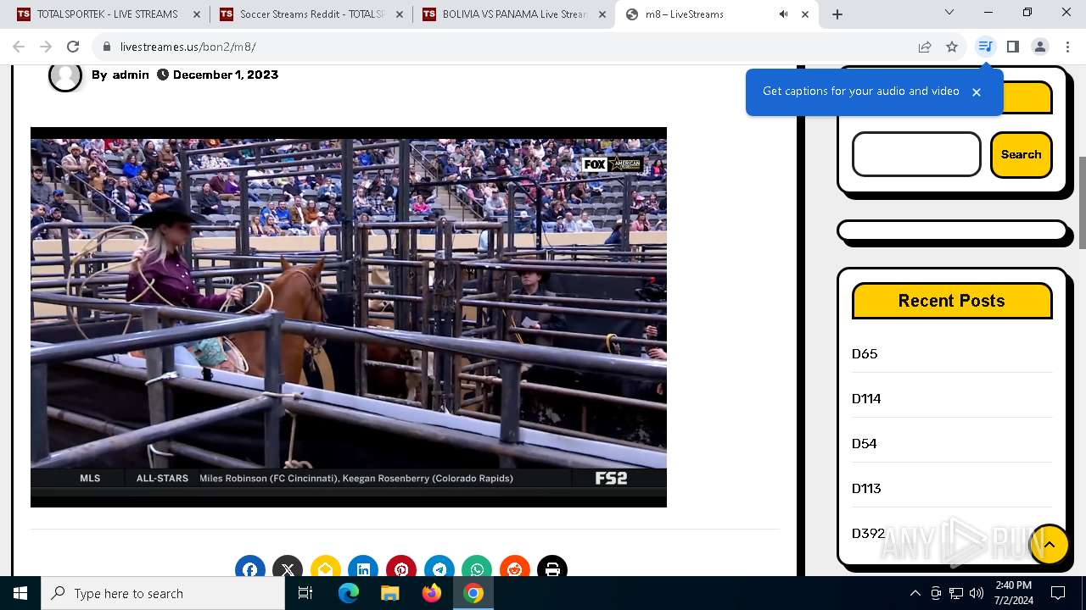Open the tab search dropdown chevron
Image resolution: width=1086 pixels, height=610 pixels.
949,13
